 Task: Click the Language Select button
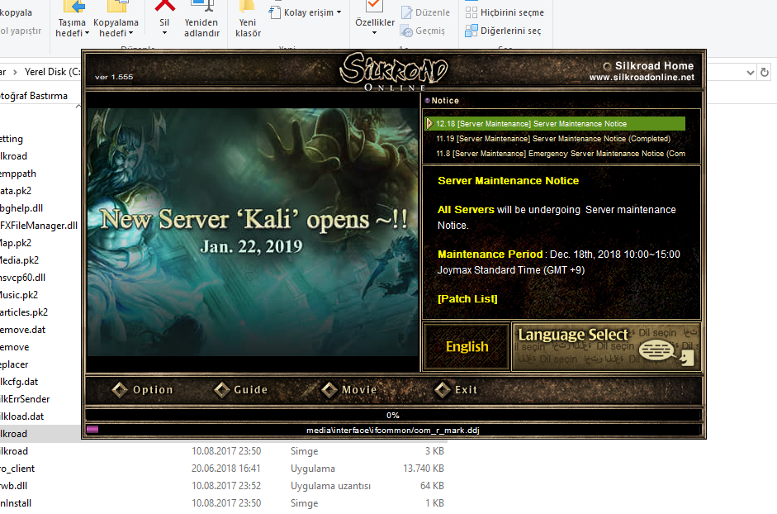tap(606, 347)
